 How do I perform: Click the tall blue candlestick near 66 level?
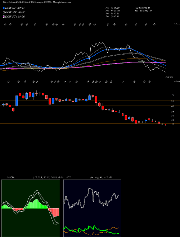click(x=17, y=101)
